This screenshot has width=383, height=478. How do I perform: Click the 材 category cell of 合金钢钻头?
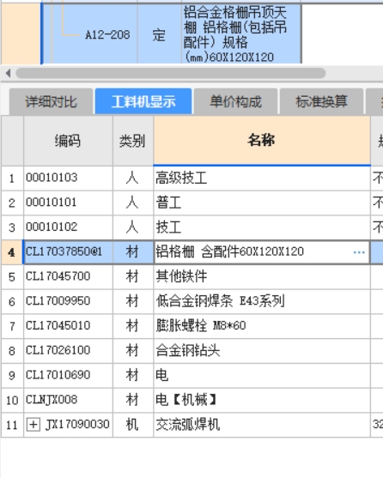pos(133,351)
